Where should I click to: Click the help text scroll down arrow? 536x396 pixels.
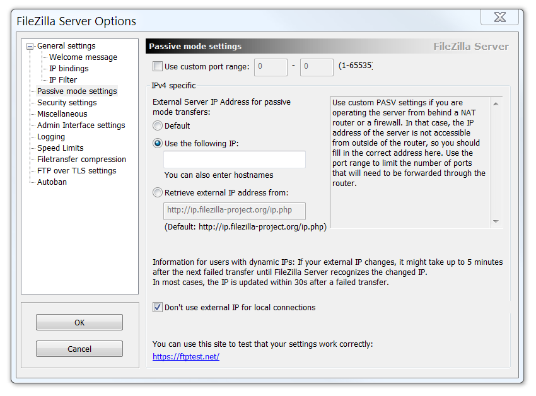496,221
